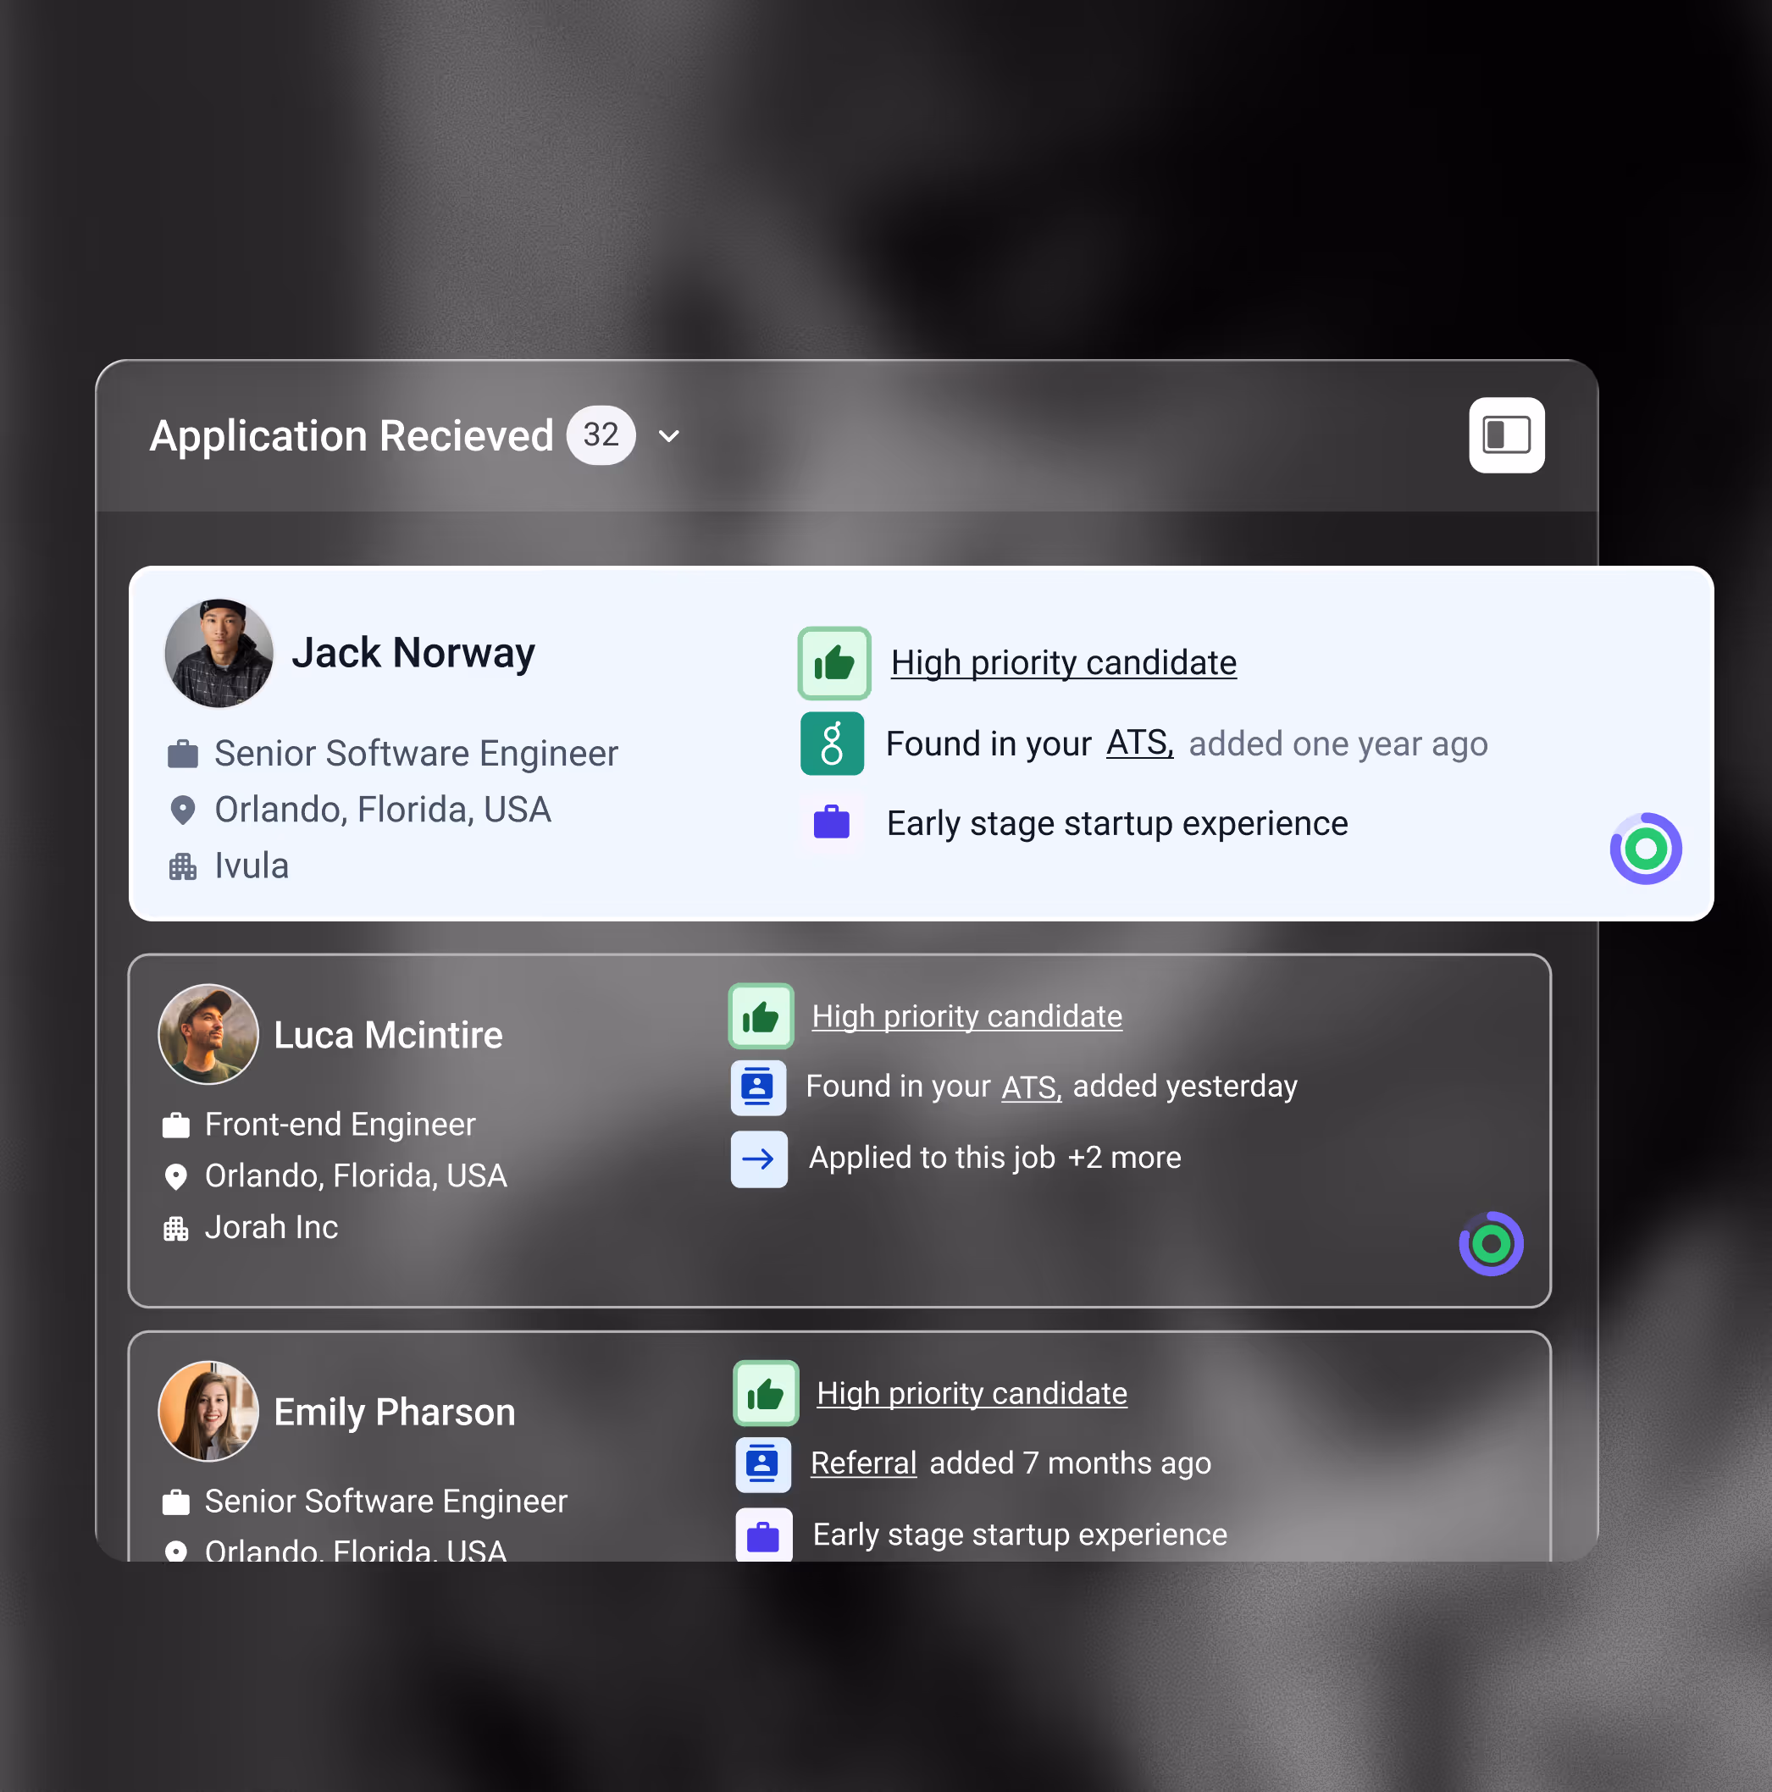
Task: Select the Jack Norway candidate name
Action: click(413, 653)
